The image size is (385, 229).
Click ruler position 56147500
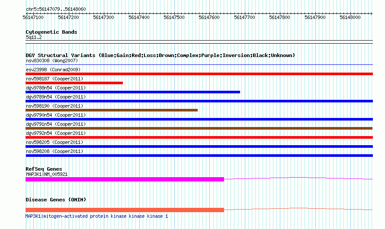pos(174,17)
